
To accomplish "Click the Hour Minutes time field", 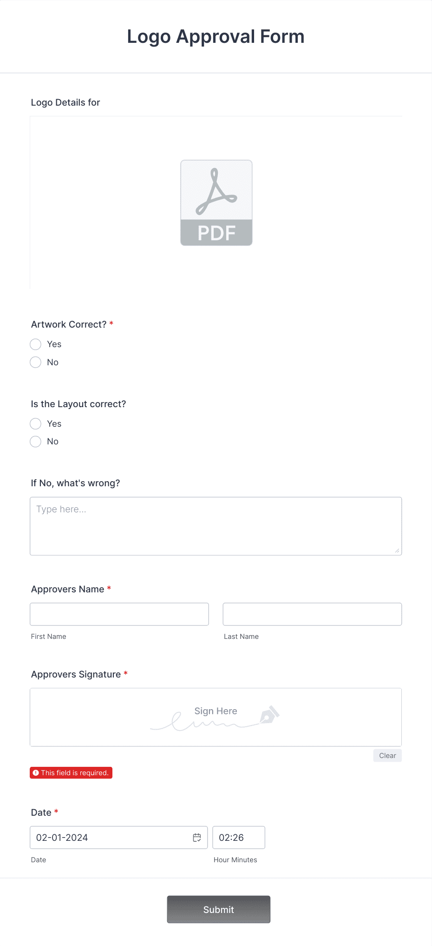I will [239, 838].
